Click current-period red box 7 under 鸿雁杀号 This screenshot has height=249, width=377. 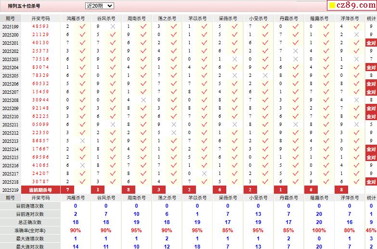[x=67, y=190]
